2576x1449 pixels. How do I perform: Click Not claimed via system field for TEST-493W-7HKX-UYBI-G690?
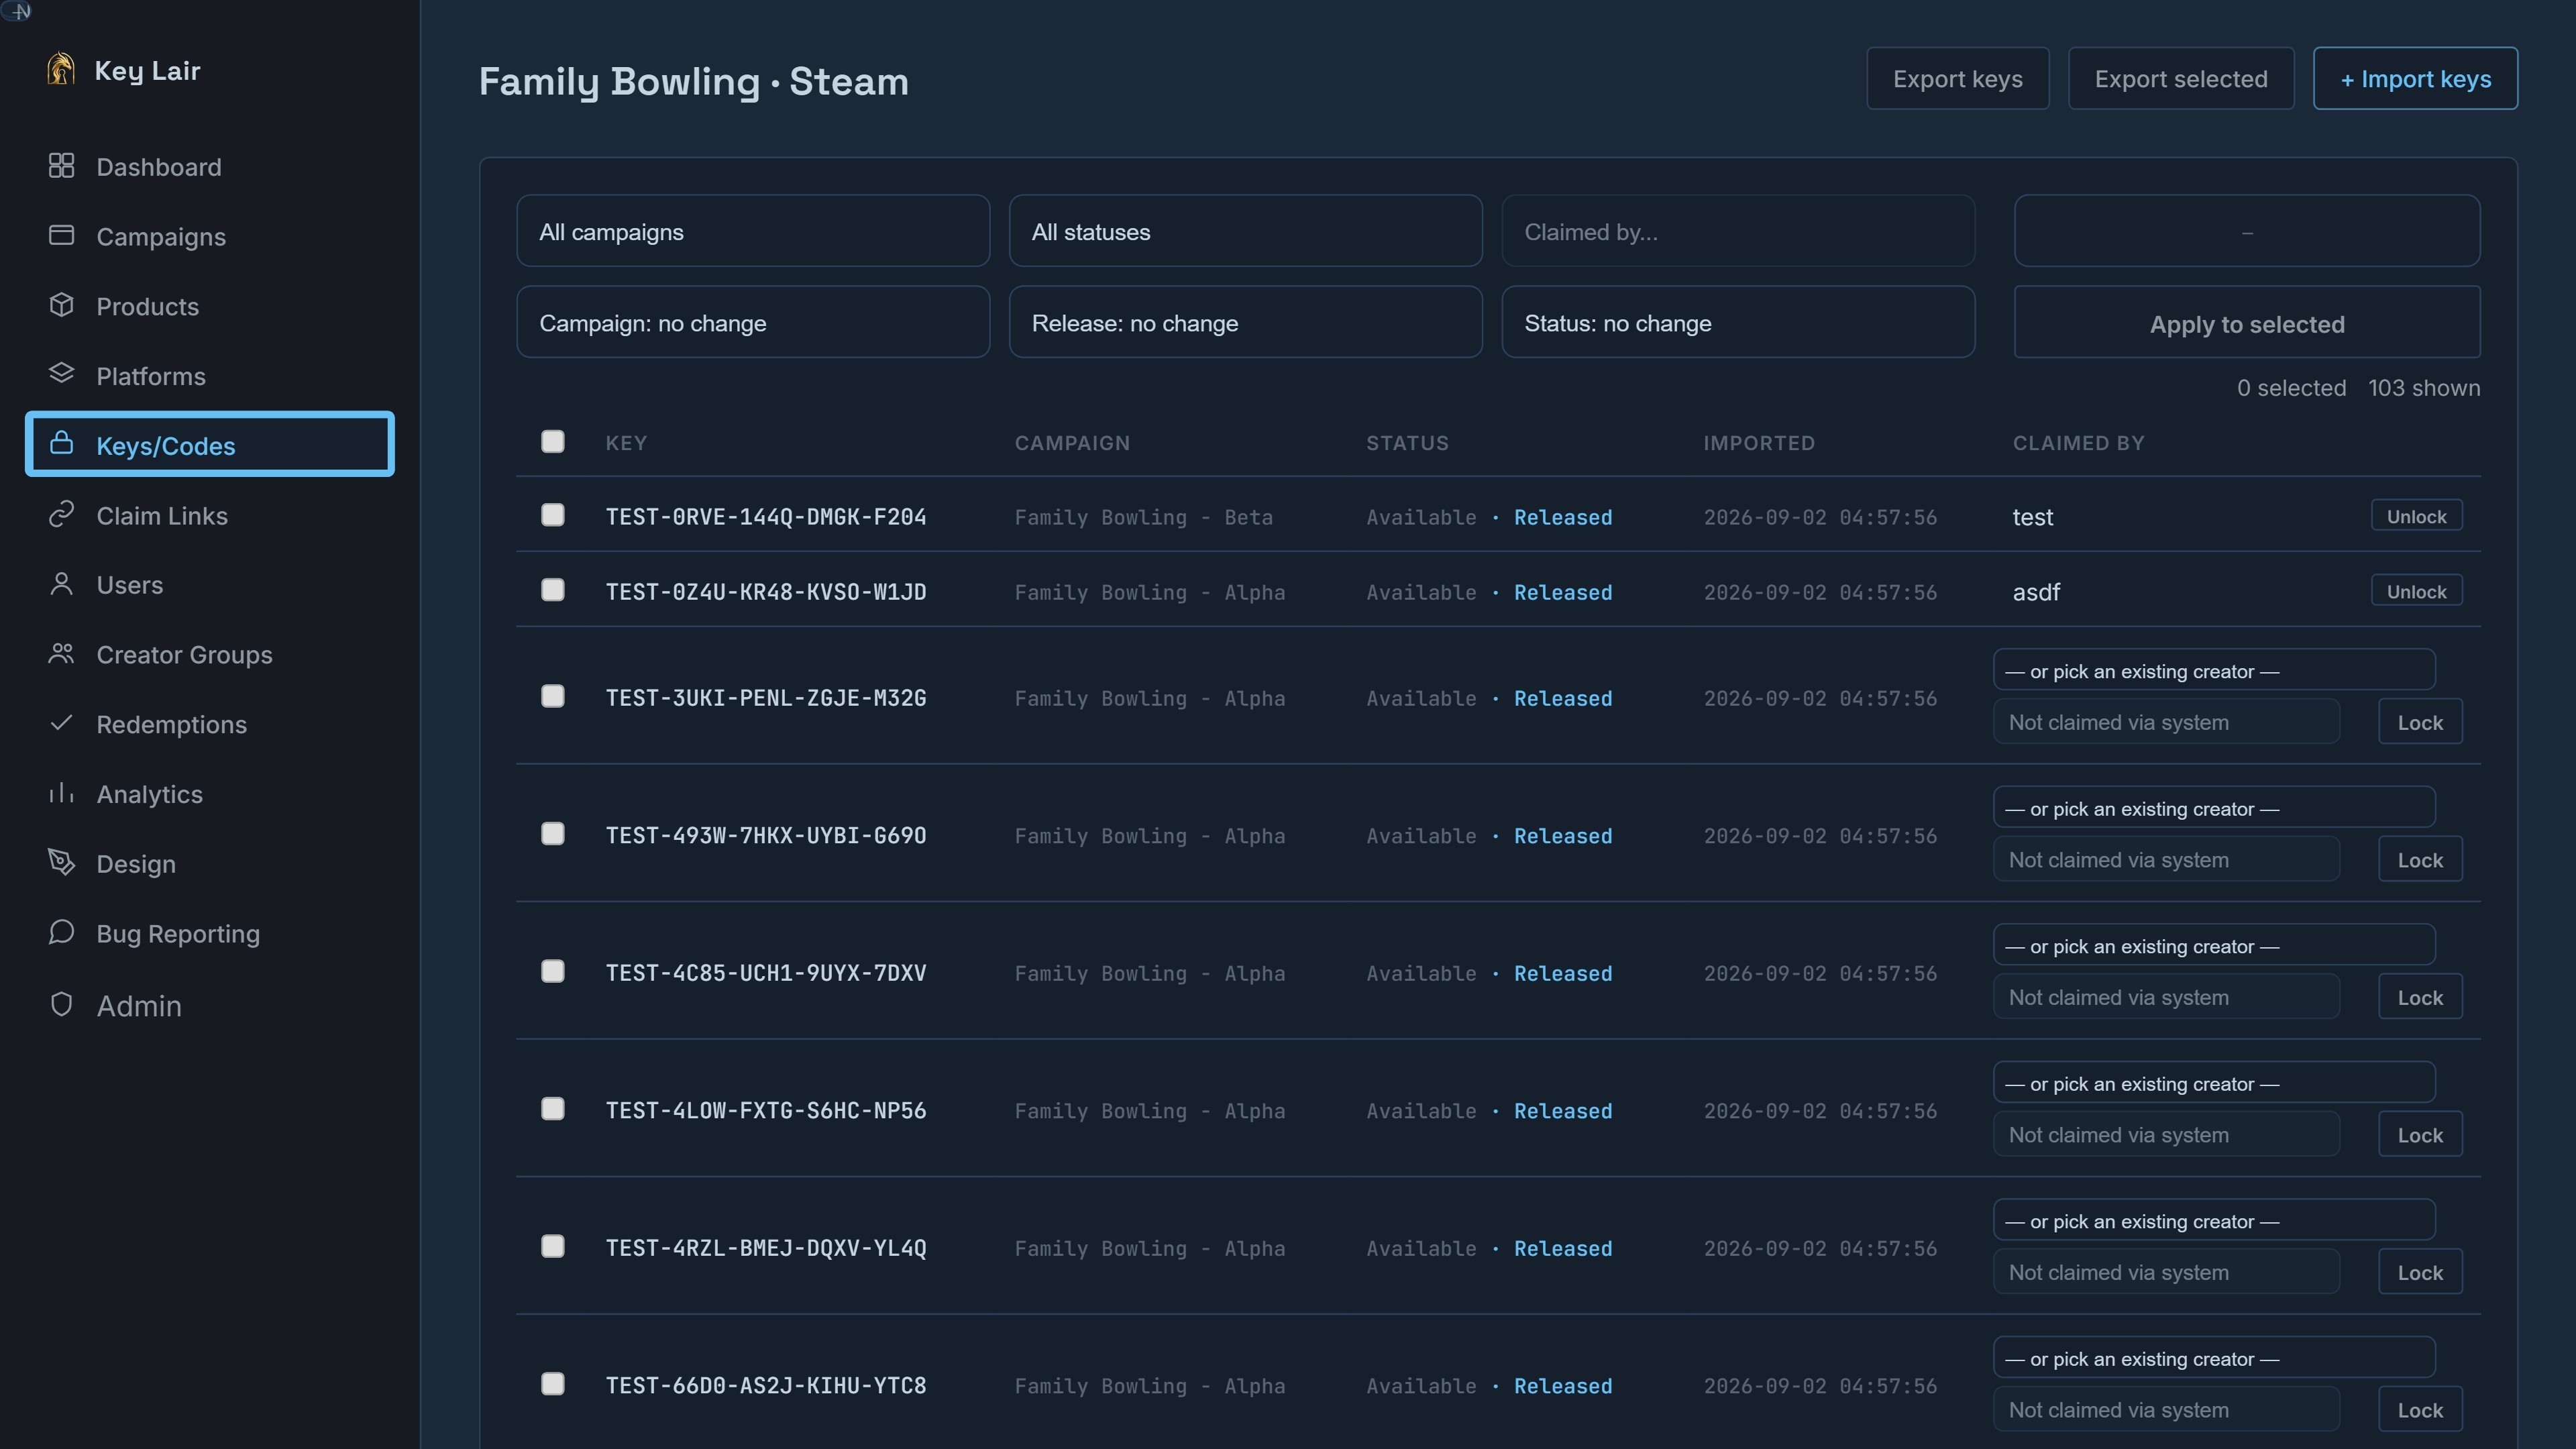click(2166, 859)
